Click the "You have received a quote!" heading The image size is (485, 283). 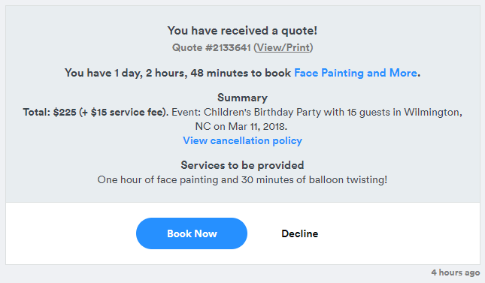pyautogui.click(x=242, y=31)
